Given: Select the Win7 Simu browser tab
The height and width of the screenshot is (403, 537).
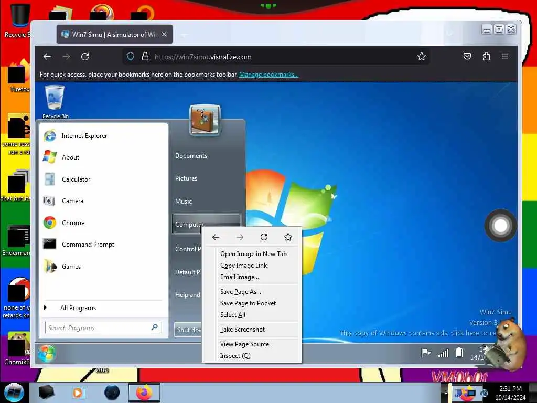Looking at the screenshot, I should click(x=114, y=34).
